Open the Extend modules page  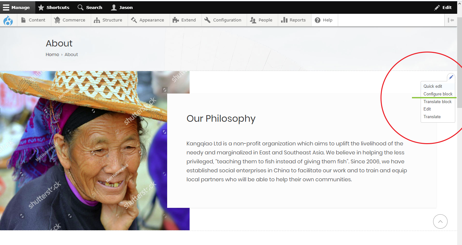(184, 20)
